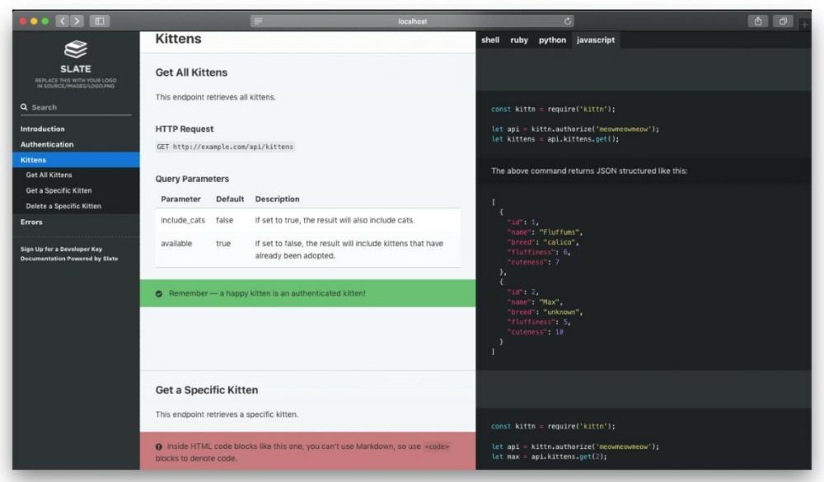The height and width of the screenshot is (482, 824).
Task: Expand the Authentication navigation section
Action: (47, 144)
